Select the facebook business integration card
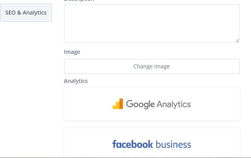Image resolution: width=251 pixels, height=158 pixels. (x=152, y=143)
